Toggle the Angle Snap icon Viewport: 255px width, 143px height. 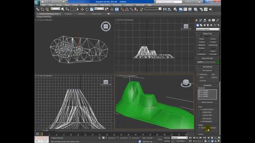coord(127,10)
